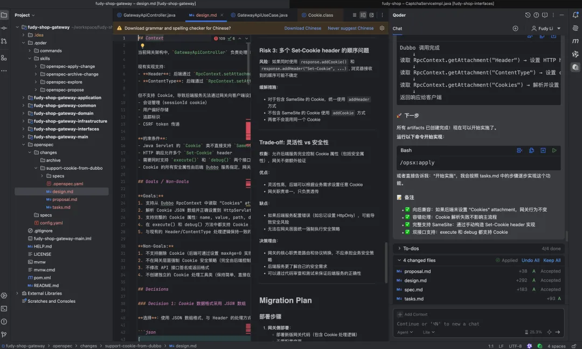Switch to editor-only view mode
Image resolution: width=582 pixels, height=349 pixels.
[x=355, y=15]
